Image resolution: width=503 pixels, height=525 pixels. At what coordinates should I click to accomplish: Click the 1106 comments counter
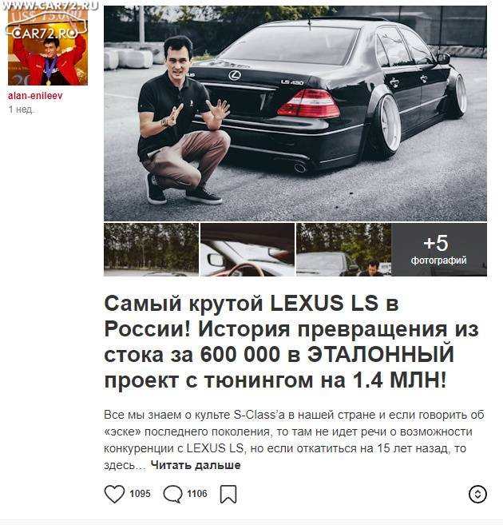[x=197, y=494]
